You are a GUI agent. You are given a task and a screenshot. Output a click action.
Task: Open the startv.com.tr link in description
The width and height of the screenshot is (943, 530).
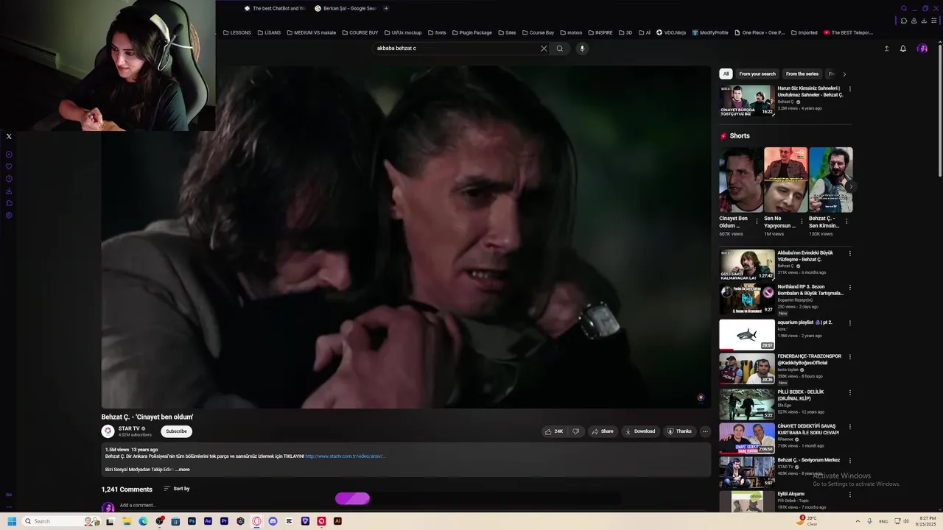coord(345,456)
